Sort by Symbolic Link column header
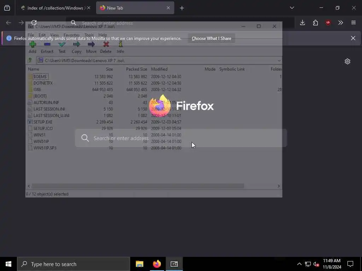 point(232,69)
